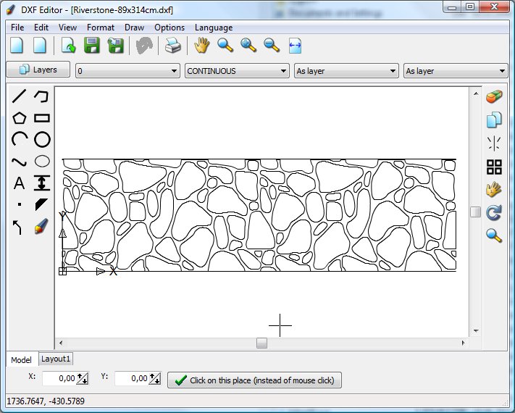Click the Eraser tool in right toolbar
The width and height of the screenshot is (515, 413).
494,98
